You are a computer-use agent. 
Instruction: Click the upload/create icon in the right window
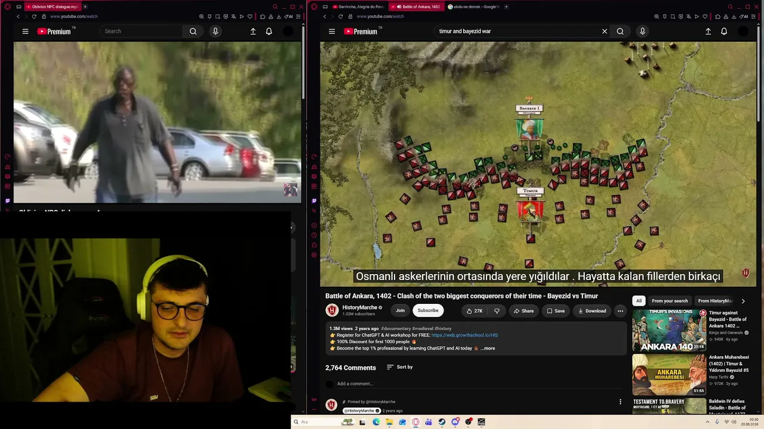708,32
